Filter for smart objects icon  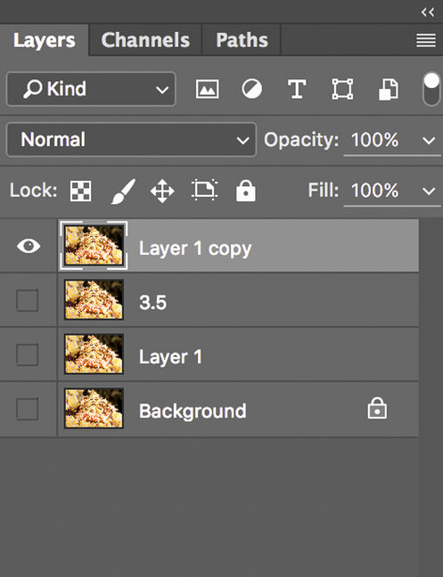click(389, 89)
